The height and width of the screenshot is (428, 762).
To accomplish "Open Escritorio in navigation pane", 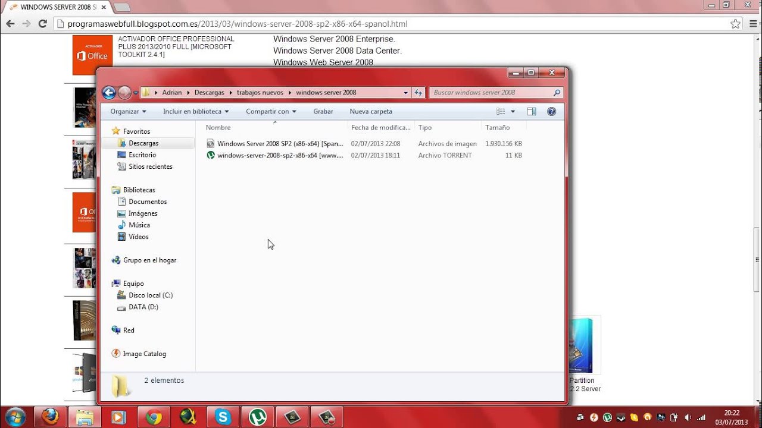I will pyautogui.click(x=142, y=155).
